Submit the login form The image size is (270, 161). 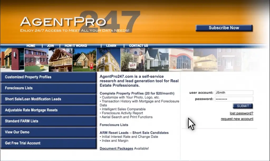(243, 106)
